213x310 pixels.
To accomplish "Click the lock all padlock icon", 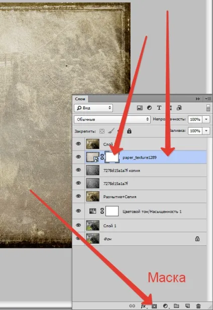I will pos(129,131).
